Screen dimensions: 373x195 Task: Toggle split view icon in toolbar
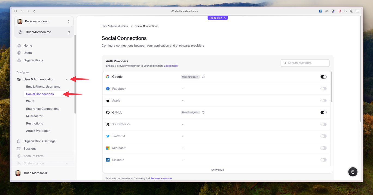[358, 11]
